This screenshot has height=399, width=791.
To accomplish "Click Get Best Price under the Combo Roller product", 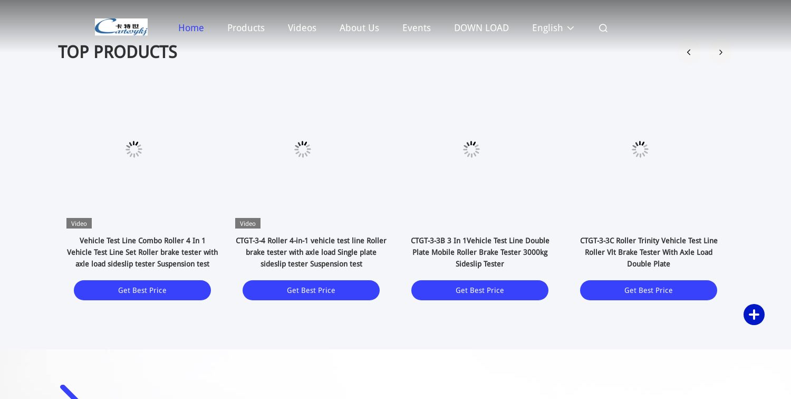I will 142,290.
